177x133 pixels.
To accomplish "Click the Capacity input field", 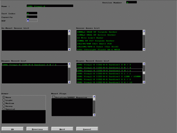I will (32, 17).
